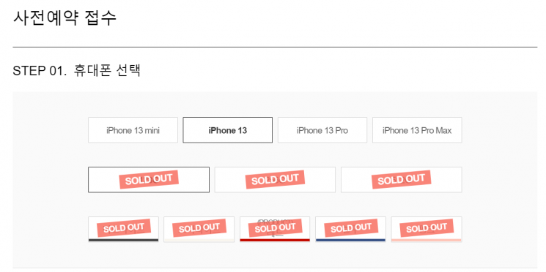Image resolution: width=546 pixels, height=272 pixels.
Task: Pick the iPhone 13 Pro Max option
Action: tap(417, 130)
